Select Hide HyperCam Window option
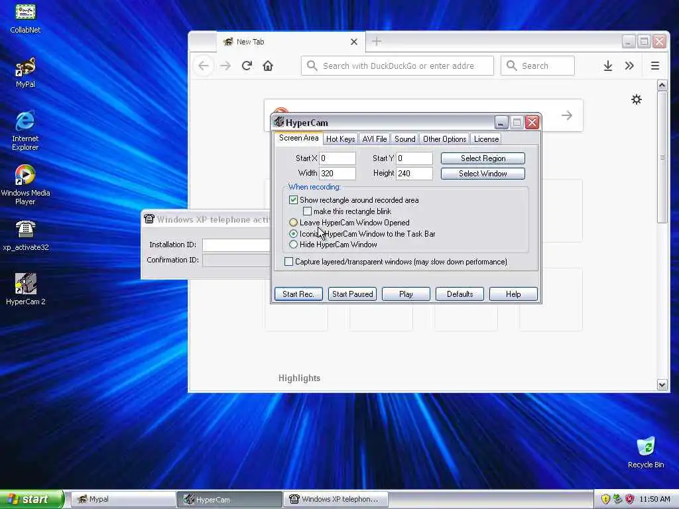 click(293, 245)
